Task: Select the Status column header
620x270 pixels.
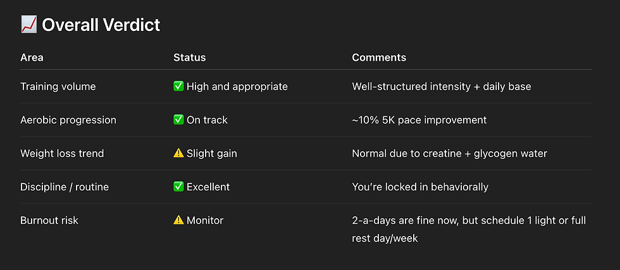Action: click(189, 58)
